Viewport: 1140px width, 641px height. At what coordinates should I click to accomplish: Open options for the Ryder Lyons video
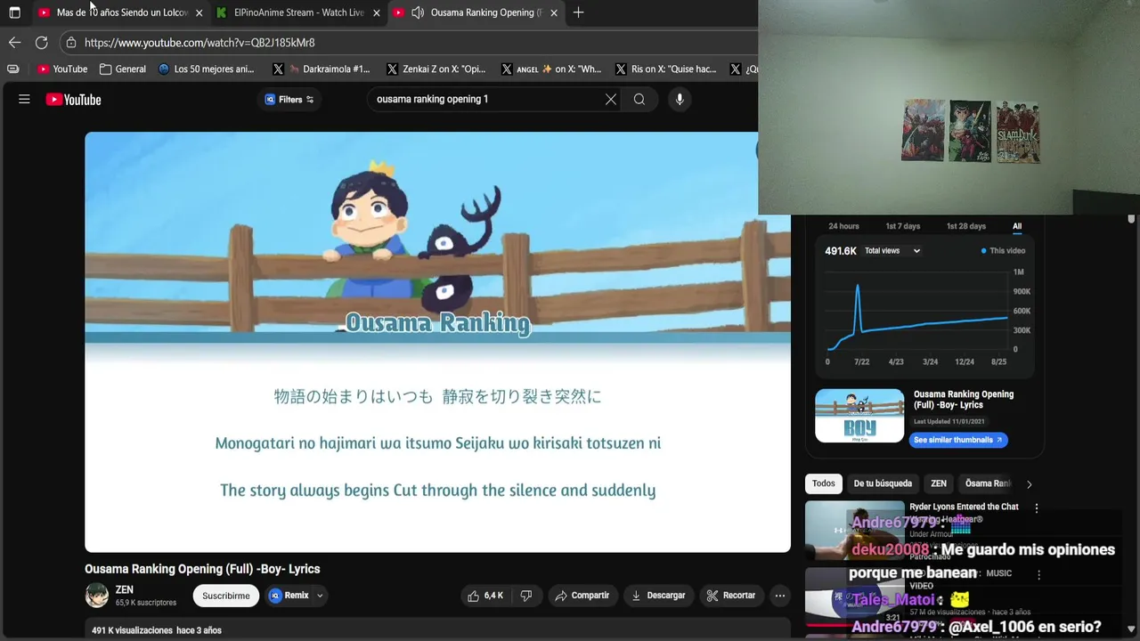tap(1036, 507)
